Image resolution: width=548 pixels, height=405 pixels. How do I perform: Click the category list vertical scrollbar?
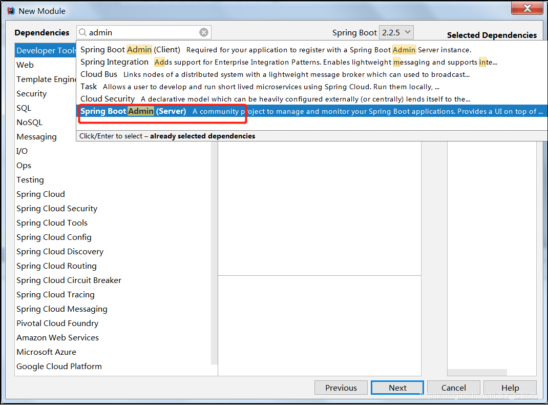[214, 254]
